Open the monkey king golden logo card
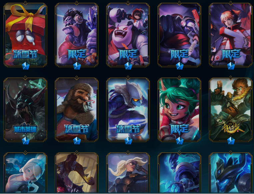The image size is (254, 194). [231, 109]
